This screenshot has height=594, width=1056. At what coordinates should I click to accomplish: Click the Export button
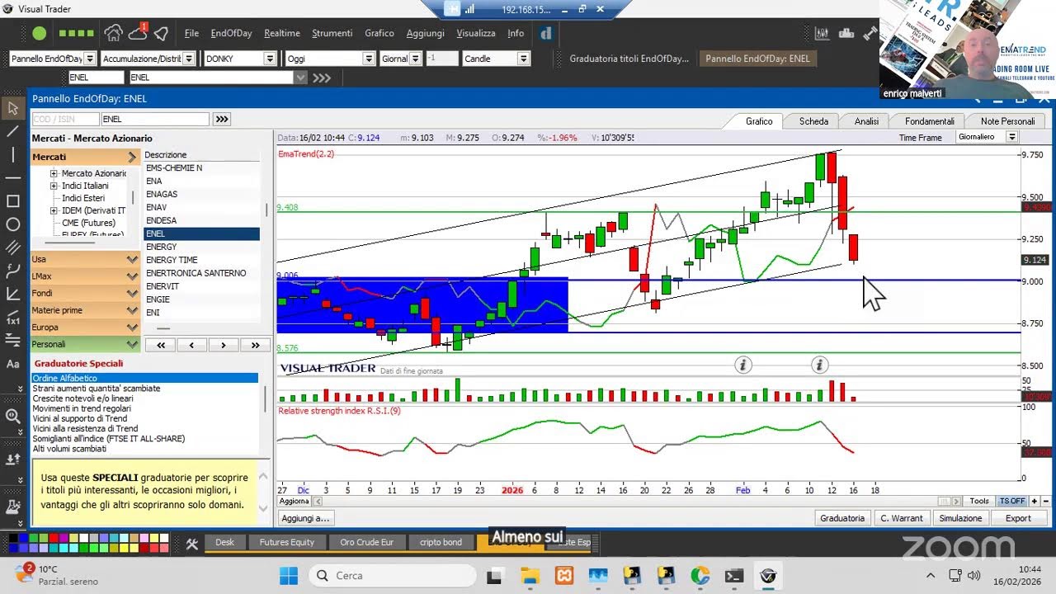(x=1018, y=518)
